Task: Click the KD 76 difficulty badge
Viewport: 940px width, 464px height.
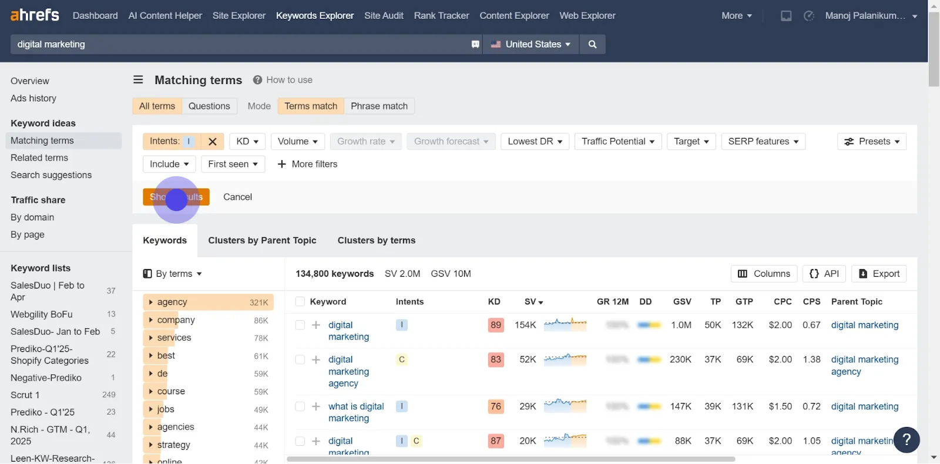Action: [x=496, y=406]
